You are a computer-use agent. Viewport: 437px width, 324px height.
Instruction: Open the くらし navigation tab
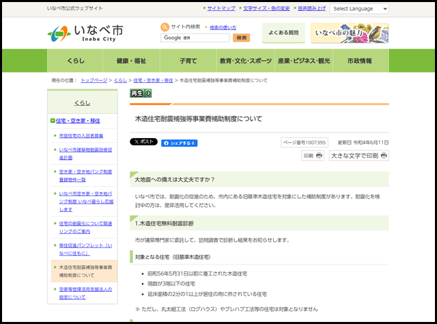click(x=76, y=61)
